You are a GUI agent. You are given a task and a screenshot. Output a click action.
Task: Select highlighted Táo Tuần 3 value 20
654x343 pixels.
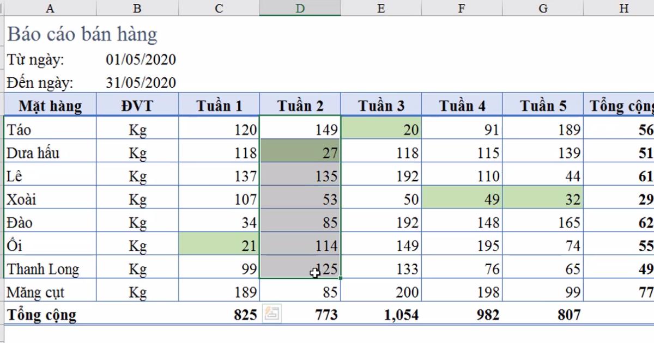381,128
